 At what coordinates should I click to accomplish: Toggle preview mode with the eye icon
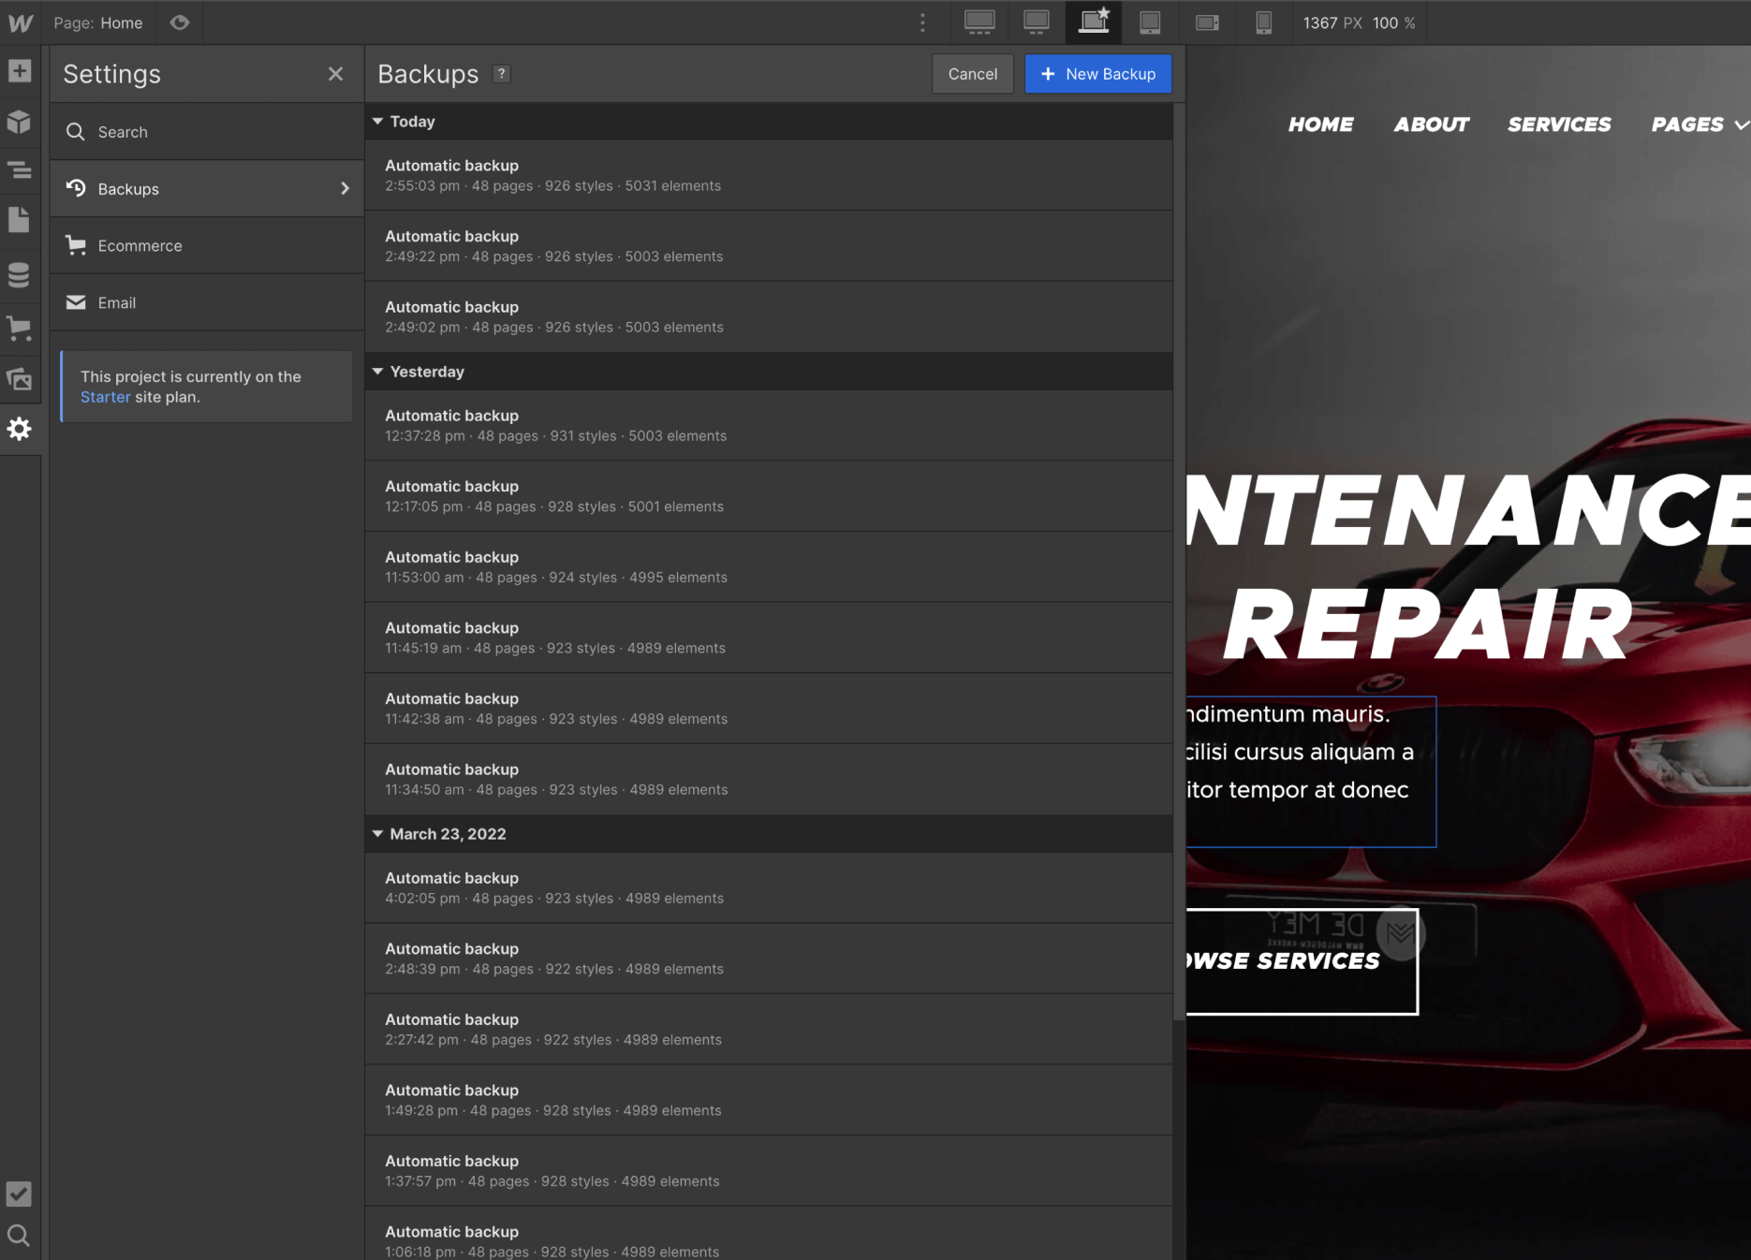(180, 22)
